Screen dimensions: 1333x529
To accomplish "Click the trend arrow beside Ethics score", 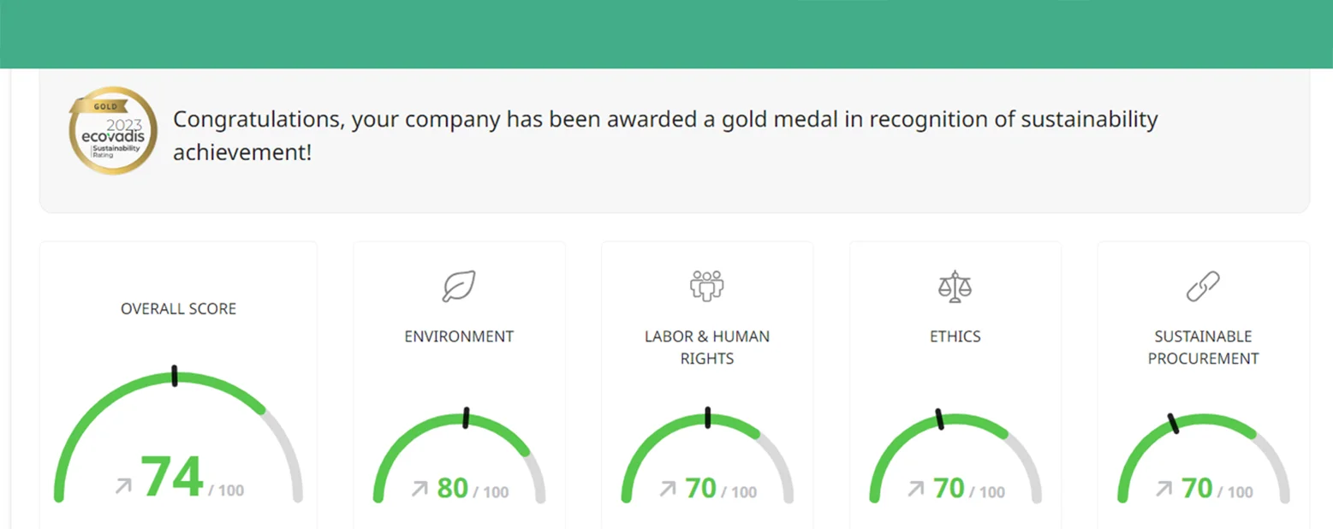I will tap(915, 489).
